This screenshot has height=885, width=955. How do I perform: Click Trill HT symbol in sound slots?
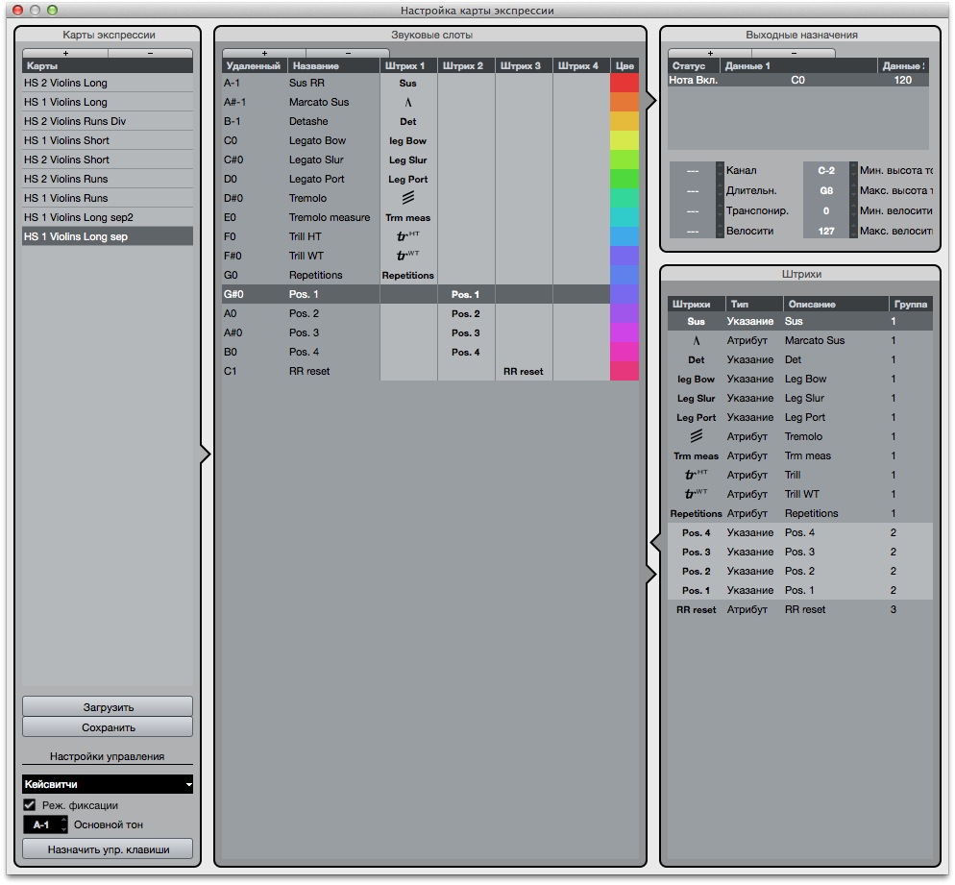pos(408,236)
